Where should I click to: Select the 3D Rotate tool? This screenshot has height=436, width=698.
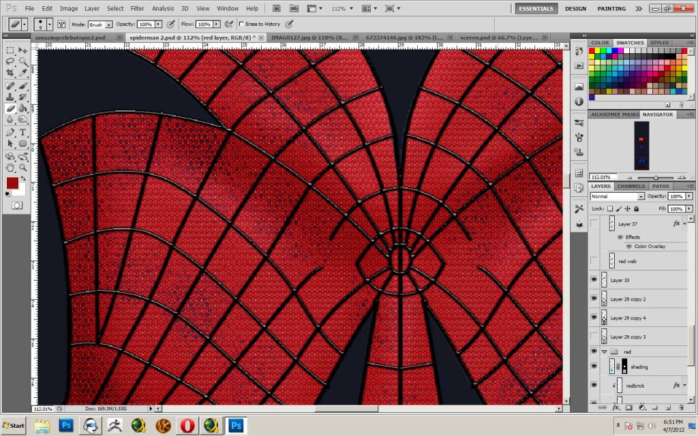point(10,157)
